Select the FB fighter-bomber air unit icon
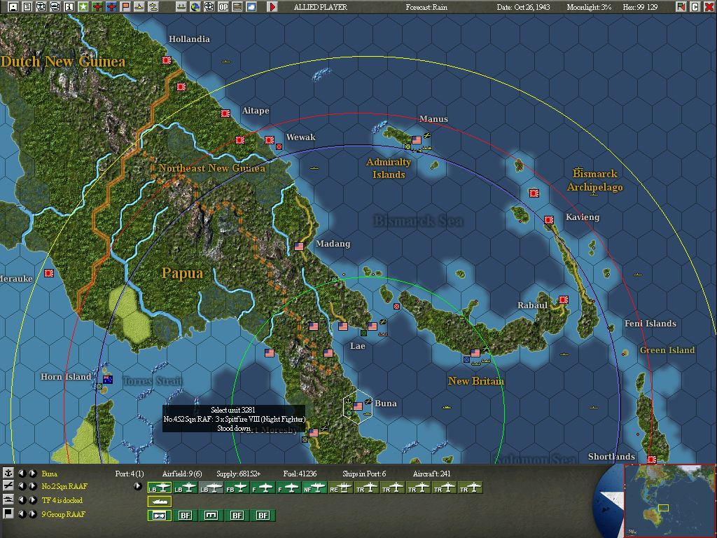 (x=237, y=488)
